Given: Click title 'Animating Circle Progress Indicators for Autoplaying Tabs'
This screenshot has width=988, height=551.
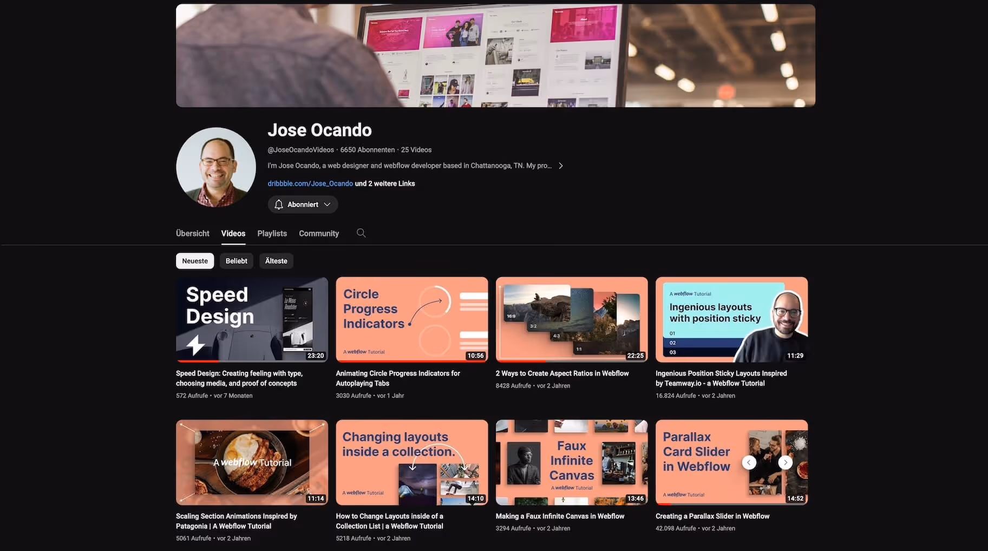Looking at the screenshot, I should [x=398, y=378].
